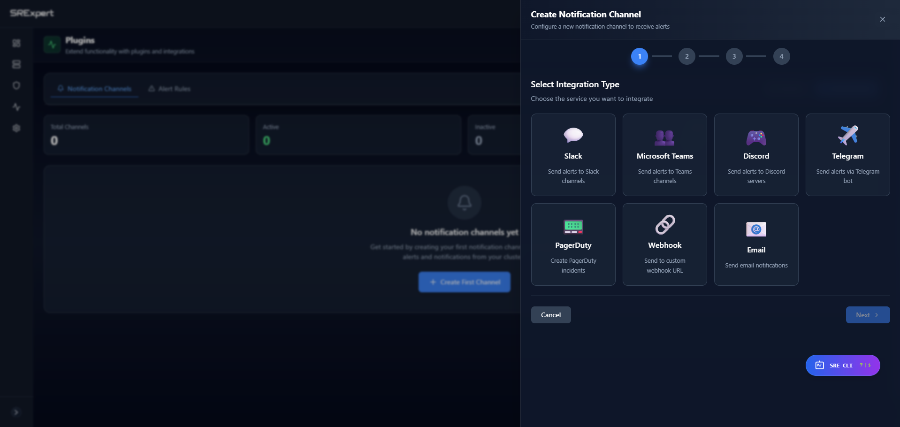The width and height of the screenshot is (900, 427).
Task: Select the Slack integration card
Action: [x=573, y=155]
